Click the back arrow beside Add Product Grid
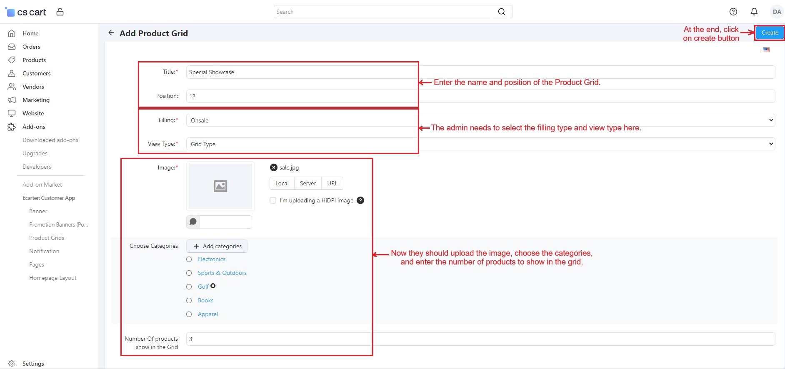Image resolution: width=785 pixels, height=369 pixels. tap(111, 33)
